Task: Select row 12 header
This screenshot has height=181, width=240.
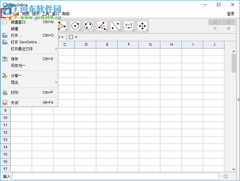Action: click(x=5, y=132)
